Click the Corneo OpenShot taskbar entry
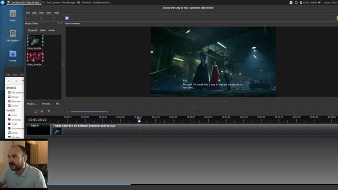Image resolution: width=338 pixels, height=190 pixels. click(x=24, y=3)
